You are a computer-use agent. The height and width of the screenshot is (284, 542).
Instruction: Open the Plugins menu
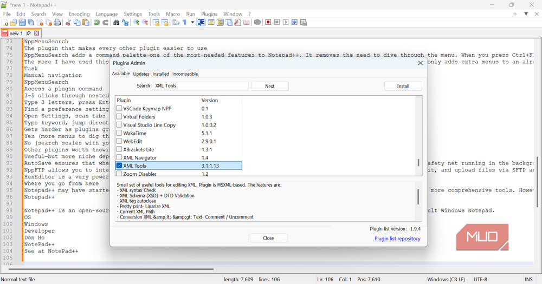[209, 14]
